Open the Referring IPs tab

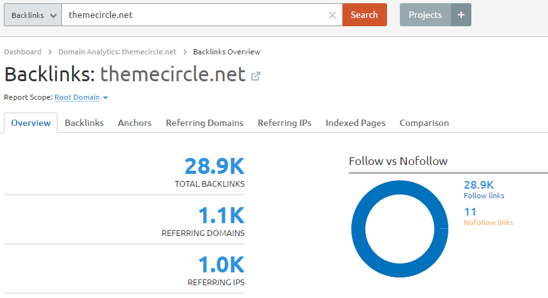284,123
